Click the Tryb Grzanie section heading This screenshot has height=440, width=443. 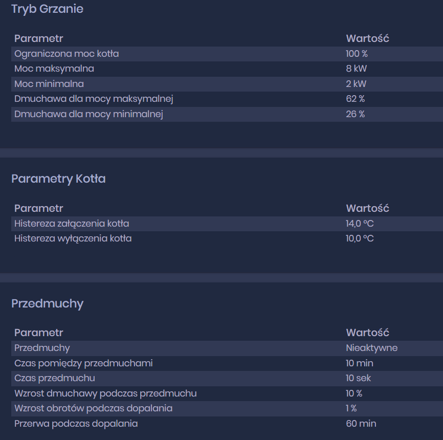(47, 9)
